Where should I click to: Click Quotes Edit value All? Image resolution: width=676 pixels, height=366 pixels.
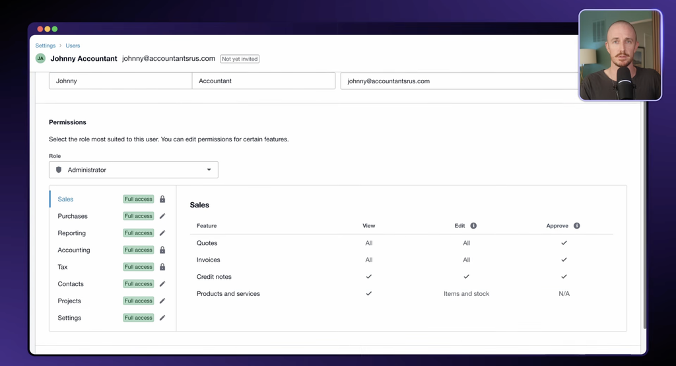(467, 243)
